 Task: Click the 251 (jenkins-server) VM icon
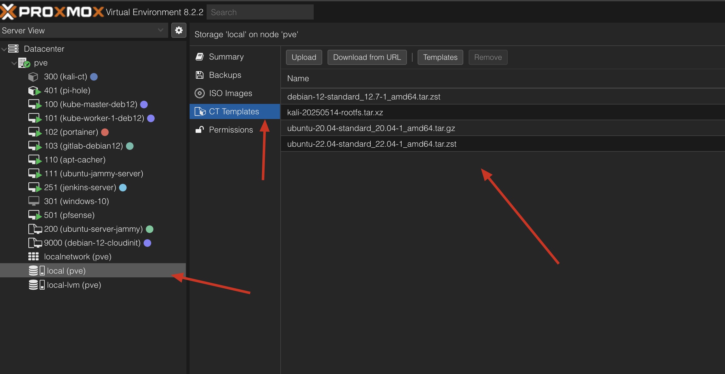click(x=35, y=188)
